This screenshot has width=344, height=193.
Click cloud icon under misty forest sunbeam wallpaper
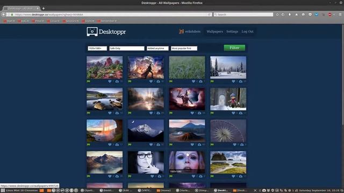158,113
